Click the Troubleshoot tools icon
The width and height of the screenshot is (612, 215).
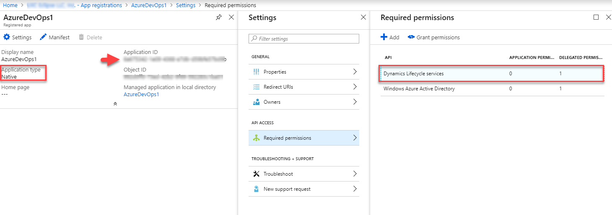(257, 174)
